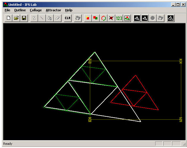The height and width of the screenshot is (148, 187).
Task: Click the IFS Lab title bar app icon
Action: pyautogui.click(x=5, y=5)
